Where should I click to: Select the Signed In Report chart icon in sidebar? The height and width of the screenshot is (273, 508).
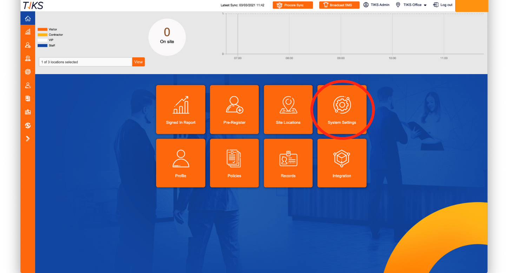tap(28, 31)
